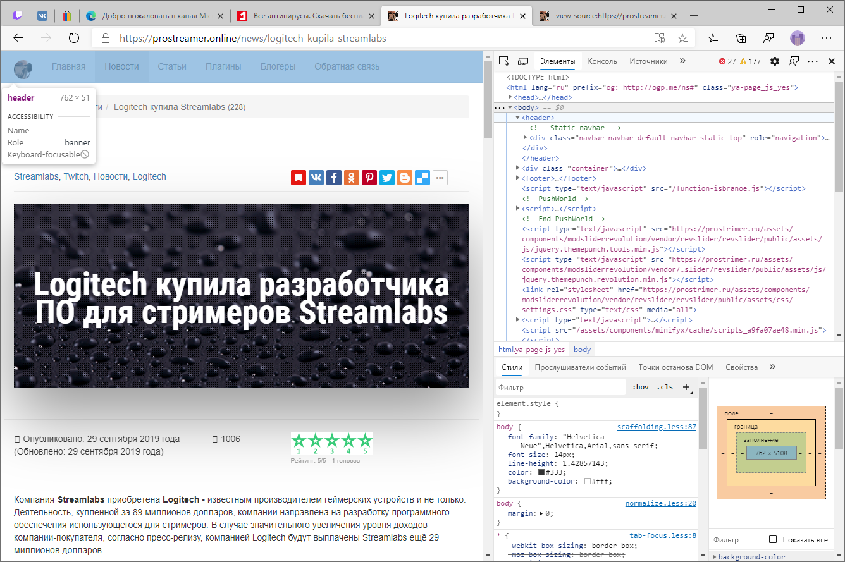
Task: Share article on Twitter
Action: pos(387,178)
